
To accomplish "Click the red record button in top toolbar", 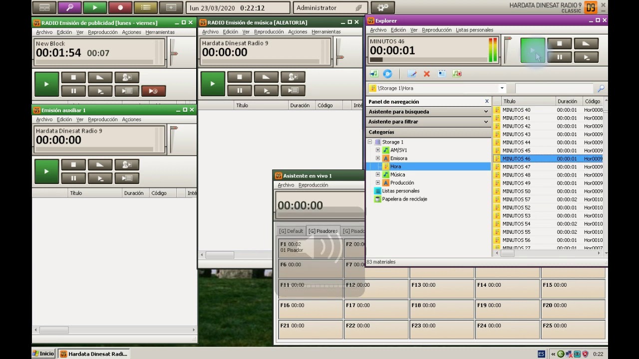I will (120, 7).
